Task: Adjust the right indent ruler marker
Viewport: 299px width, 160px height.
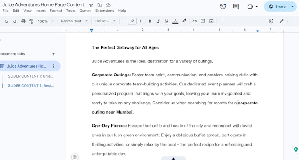Action: pyautogui.click(x=258, y=31)
